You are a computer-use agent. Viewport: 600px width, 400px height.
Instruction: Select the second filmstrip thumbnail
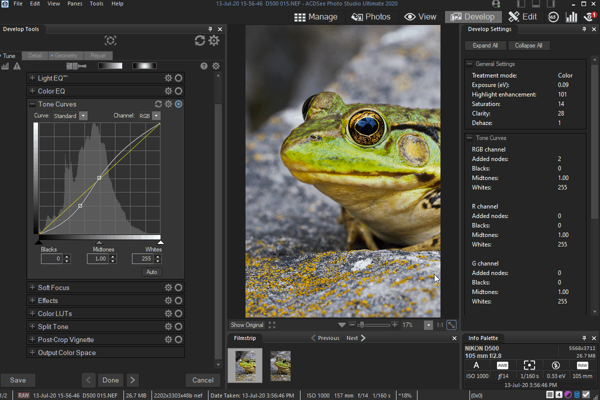280,365
